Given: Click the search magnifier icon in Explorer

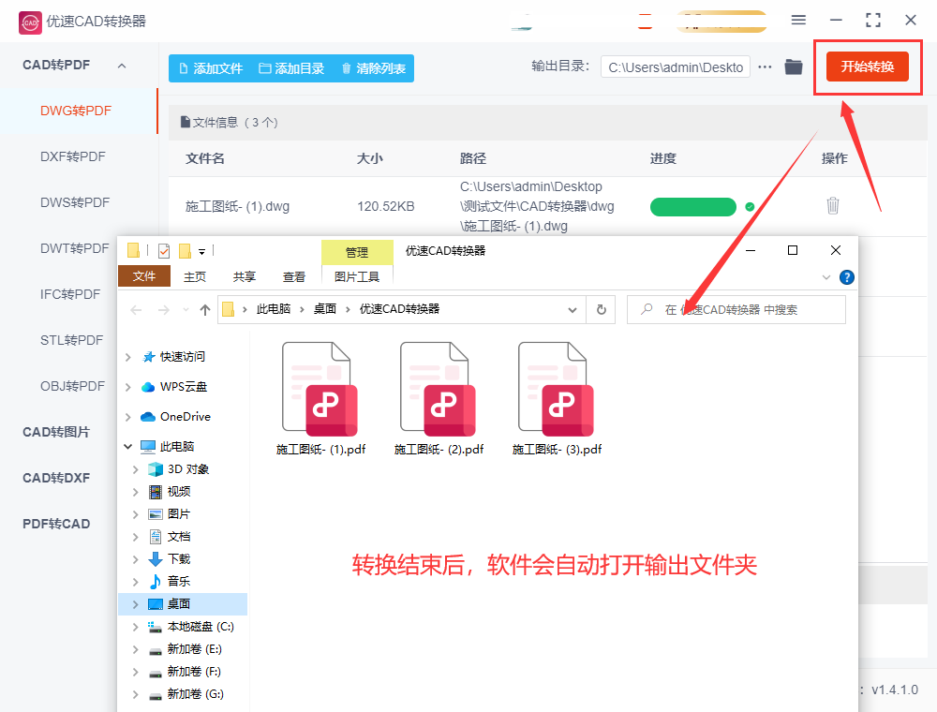Looking at the screenshot, I should click(x=647, y=309).
